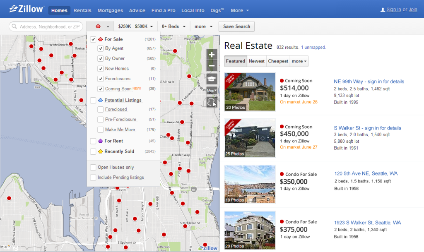Open the Digs section
The width and height of the screenshot is (424, 252).
click(217, 10)
